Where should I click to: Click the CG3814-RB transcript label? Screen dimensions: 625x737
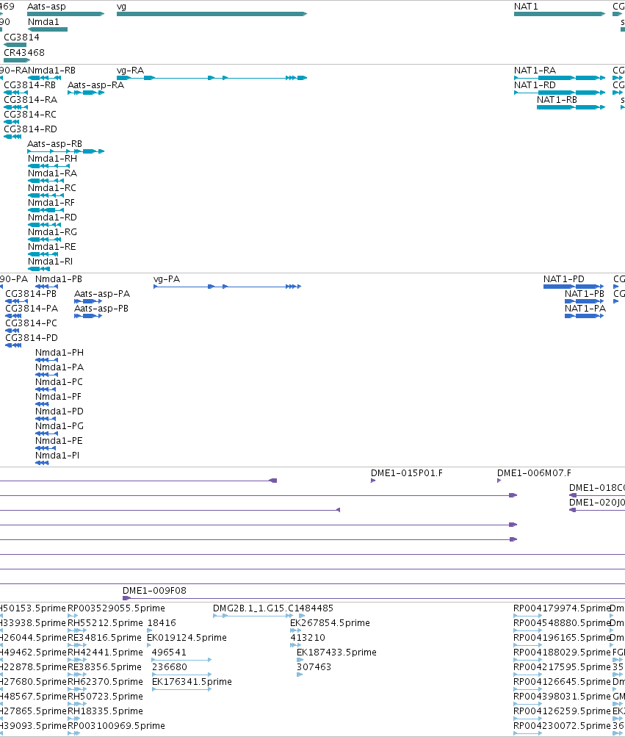(29, 85)
